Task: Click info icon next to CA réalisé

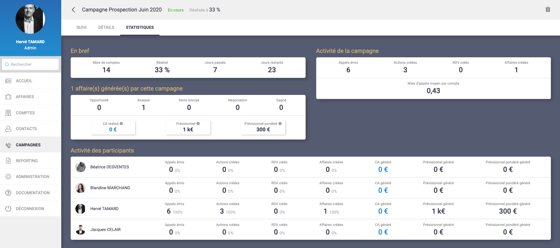Action: pyautogui.click(x=121, y=124)
